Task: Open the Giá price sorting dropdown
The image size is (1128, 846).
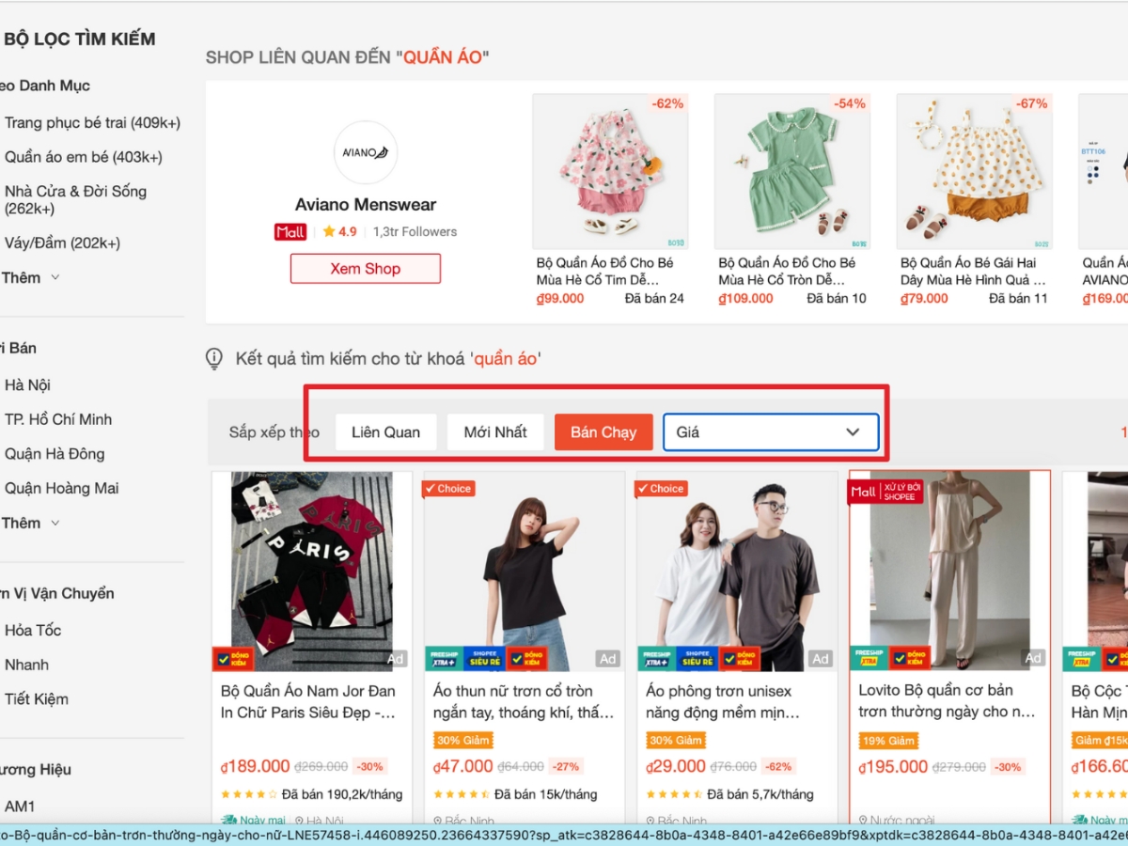Action: (x=770, y=431)
